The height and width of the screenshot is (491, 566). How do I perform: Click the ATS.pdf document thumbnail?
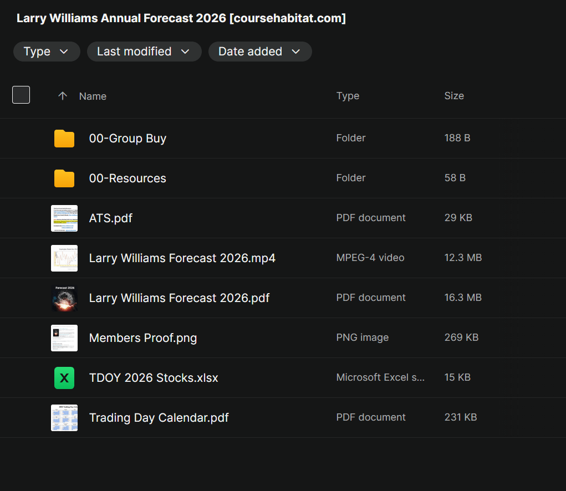click(64, 218)
